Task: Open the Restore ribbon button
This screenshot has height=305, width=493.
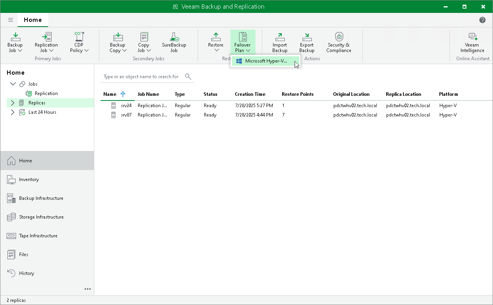Action: tap(216, 42)
